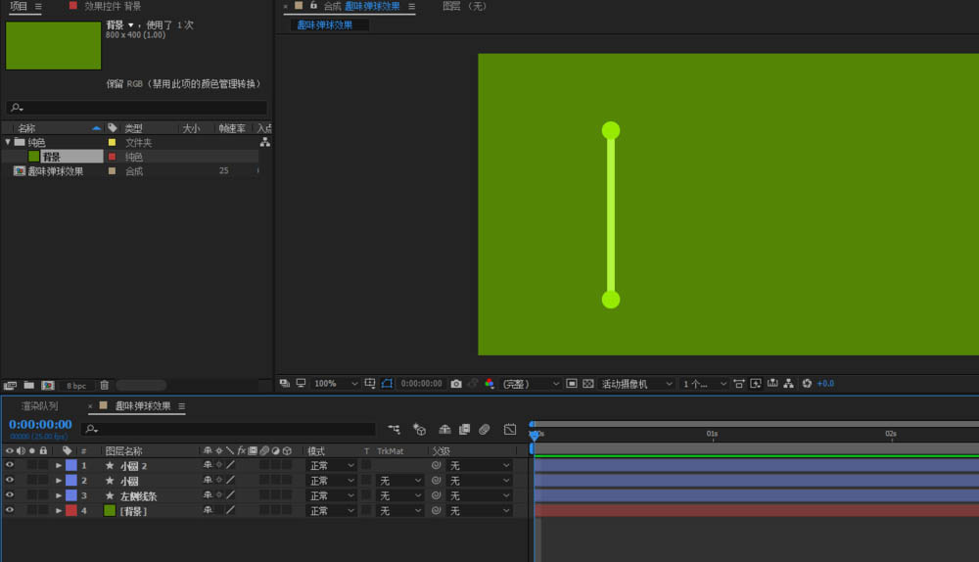Click the blue label swatch of 小圆 layer
The image size is (979, 562).
(x=71, y=480)
